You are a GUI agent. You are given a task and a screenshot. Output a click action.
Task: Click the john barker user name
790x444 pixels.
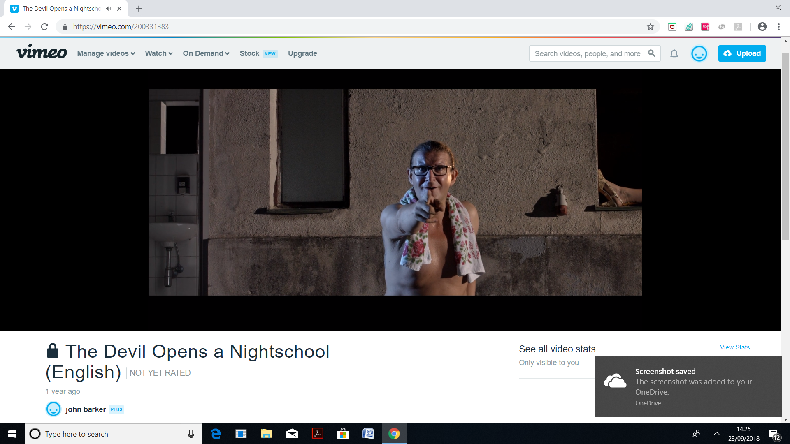pyautogui.click(x=86, y=409)
